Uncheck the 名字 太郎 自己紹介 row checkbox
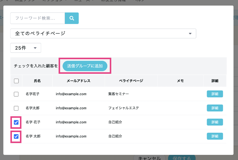Image resolution: width=238 pixels, height=160 pixels. (x=16, y=136)
